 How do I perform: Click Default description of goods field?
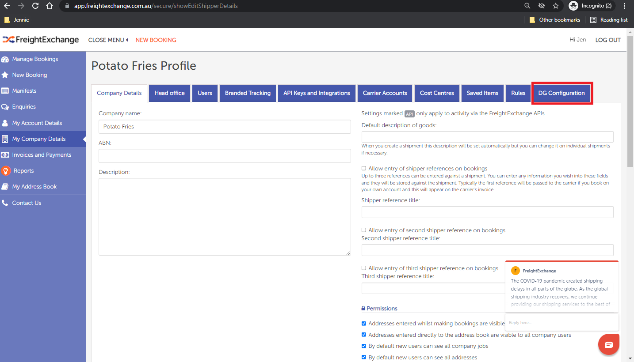[x=488, y=137]
